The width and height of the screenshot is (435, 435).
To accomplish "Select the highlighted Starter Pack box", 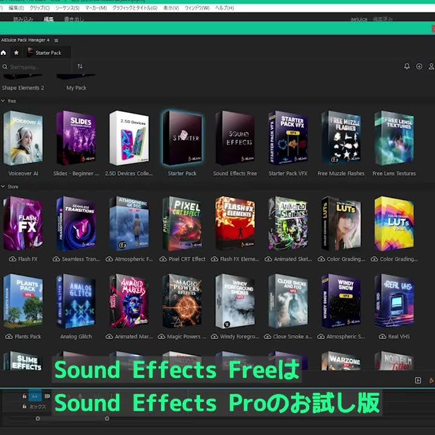I will pos(182,138).
